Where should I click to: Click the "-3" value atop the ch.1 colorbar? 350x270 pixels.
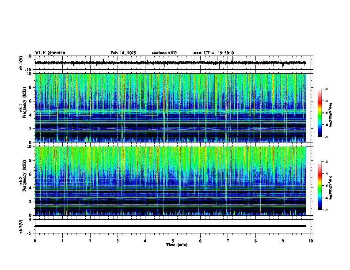326,89
